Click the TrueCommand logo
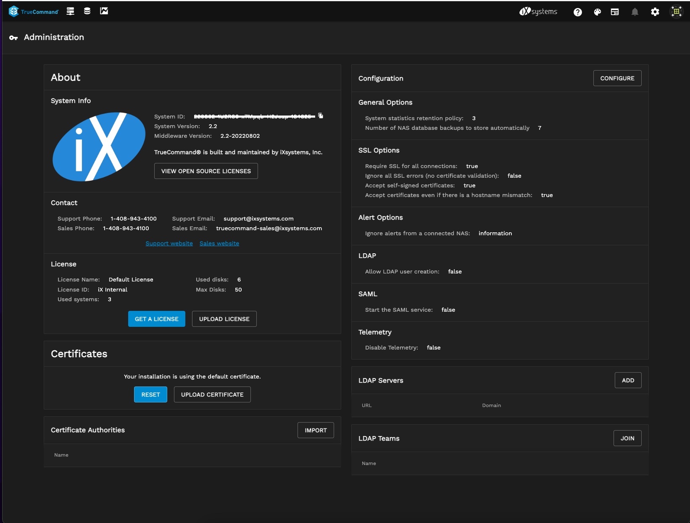 click(x=34, y=11)
